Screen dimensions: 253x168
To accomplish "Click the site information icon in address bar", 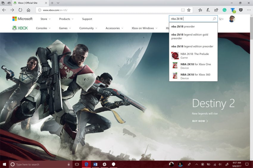I will tap(40, 10).
